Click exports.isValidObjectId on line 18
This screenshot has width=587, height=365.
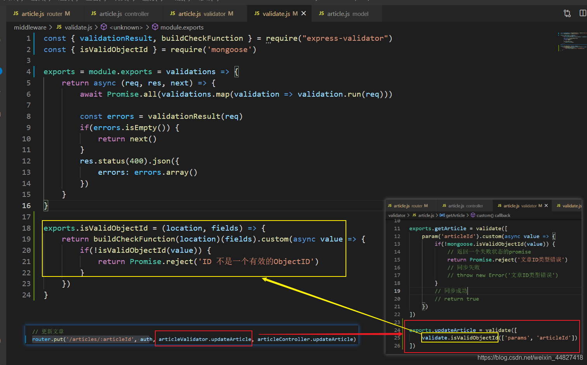tap(96, 228)
